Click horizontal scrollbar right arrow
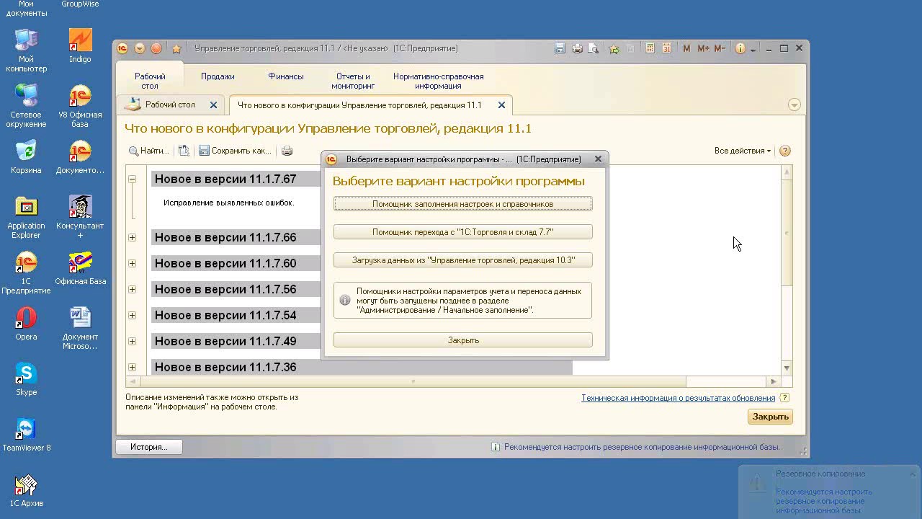This screenshot has height=519, width=922. coord(774,381)
